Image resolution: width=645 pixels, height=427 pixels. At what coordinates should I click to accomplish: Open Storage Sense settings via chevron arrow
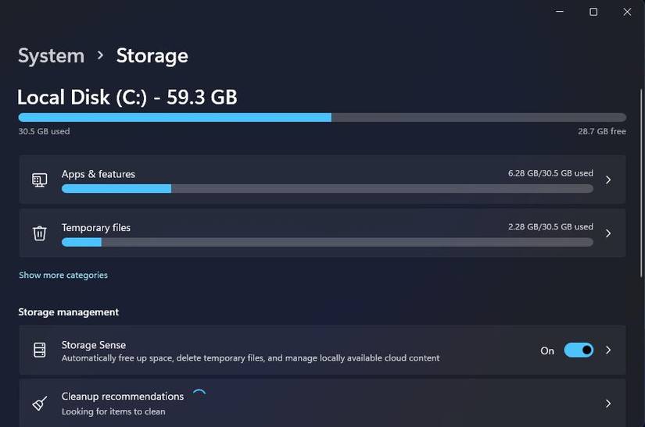[x=608, y=350]
